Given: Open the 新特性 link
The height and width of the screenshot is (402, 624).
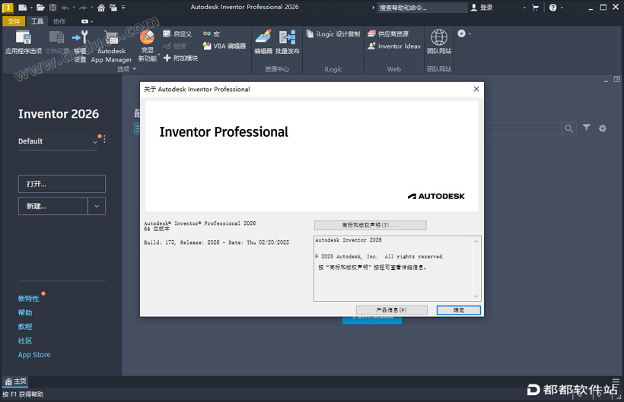Looking at the screenshot, I should point(29,299).
